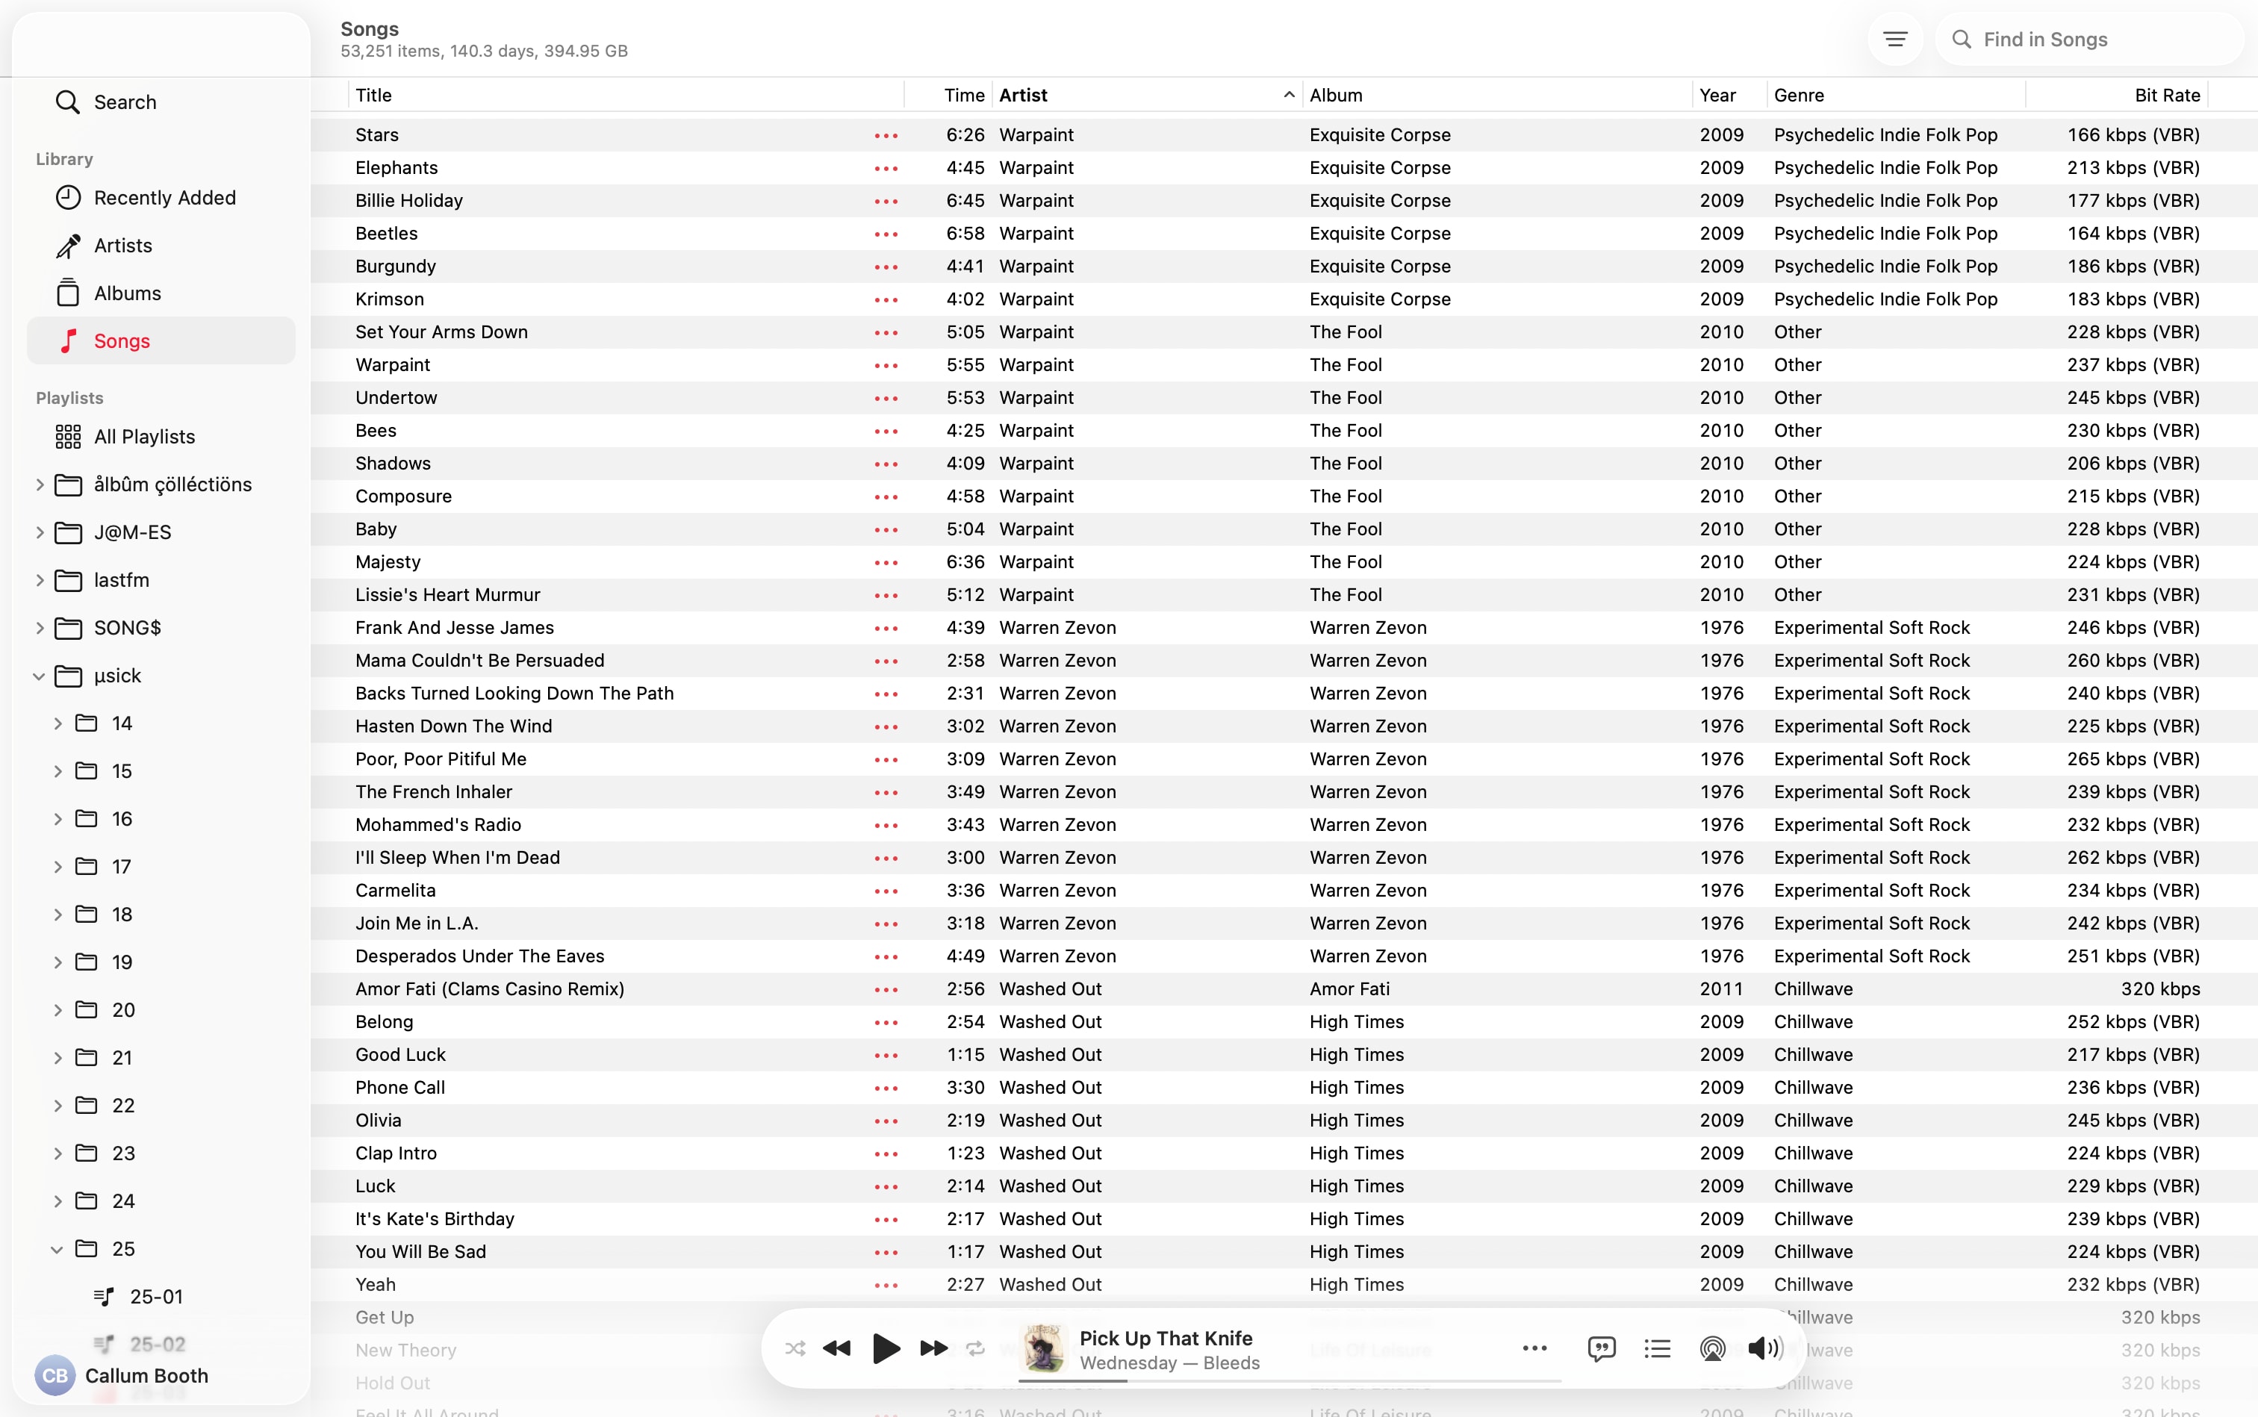Expand the folder named 20

click(x=57, y=1010)
